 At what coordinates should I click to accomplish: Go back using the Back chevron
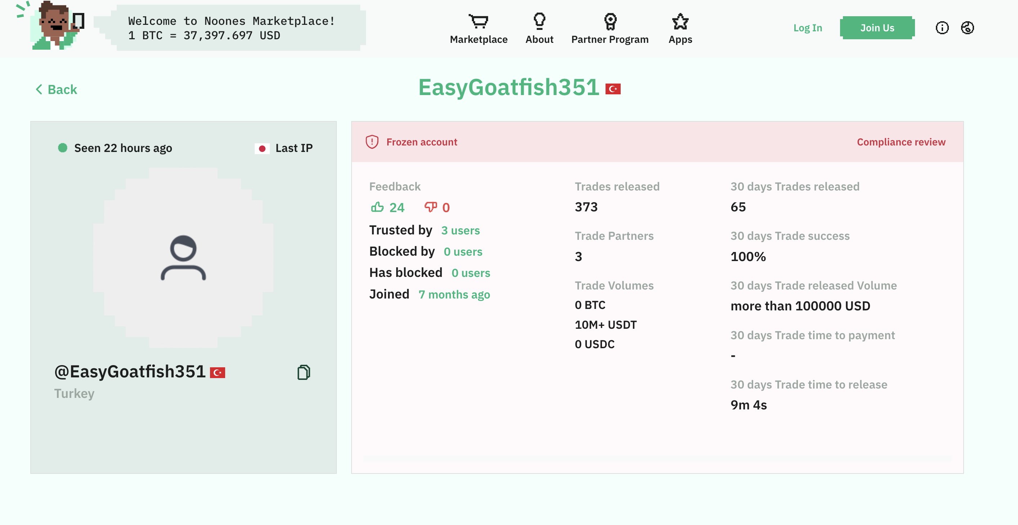[39, 89]
